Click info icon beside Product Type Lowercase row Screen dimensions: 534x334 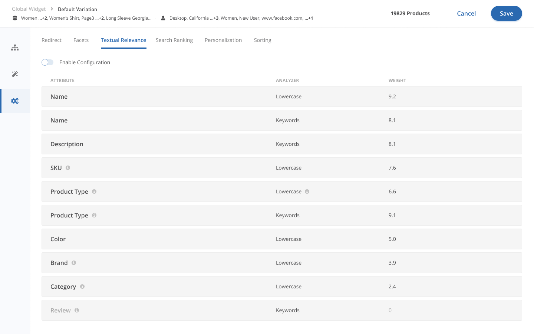pyautogui.click(x=94, y=191)
